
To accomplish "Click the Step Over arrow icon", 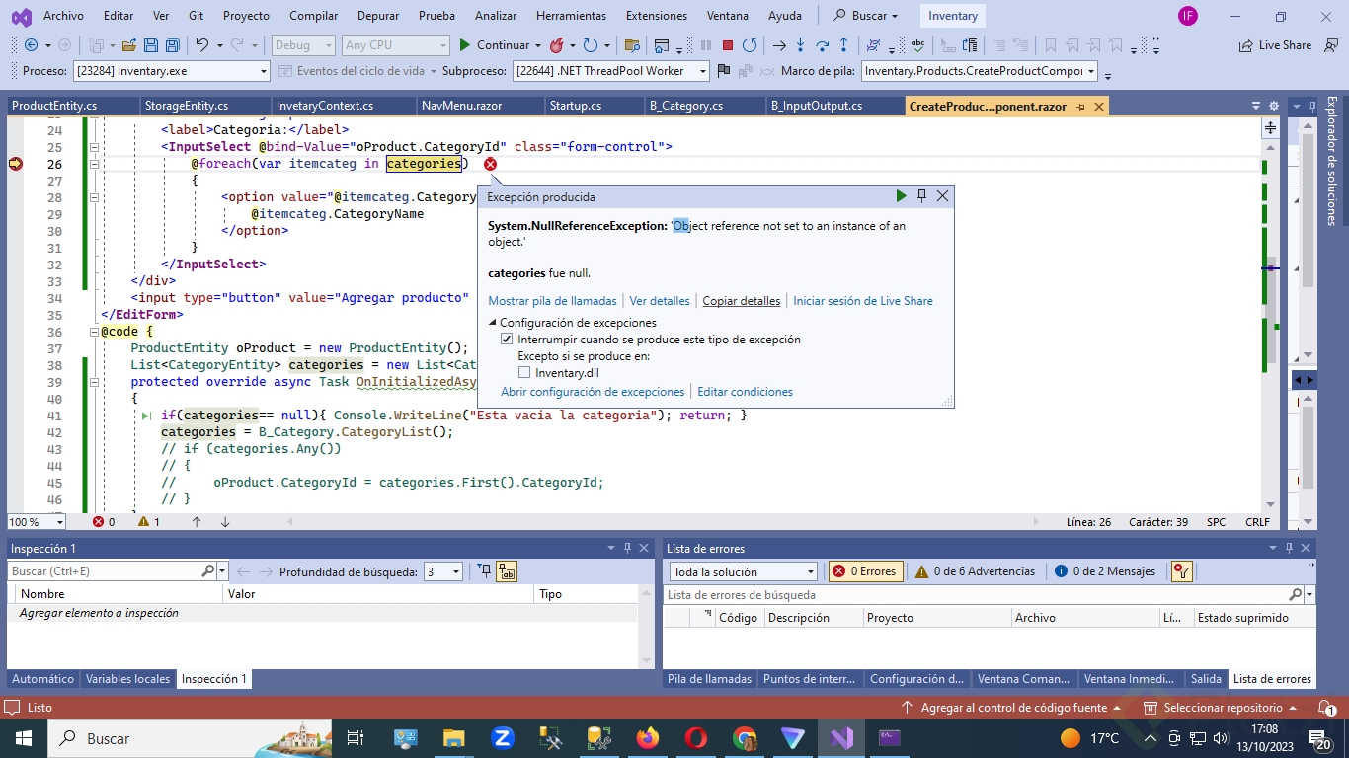I will coord(822,45).
